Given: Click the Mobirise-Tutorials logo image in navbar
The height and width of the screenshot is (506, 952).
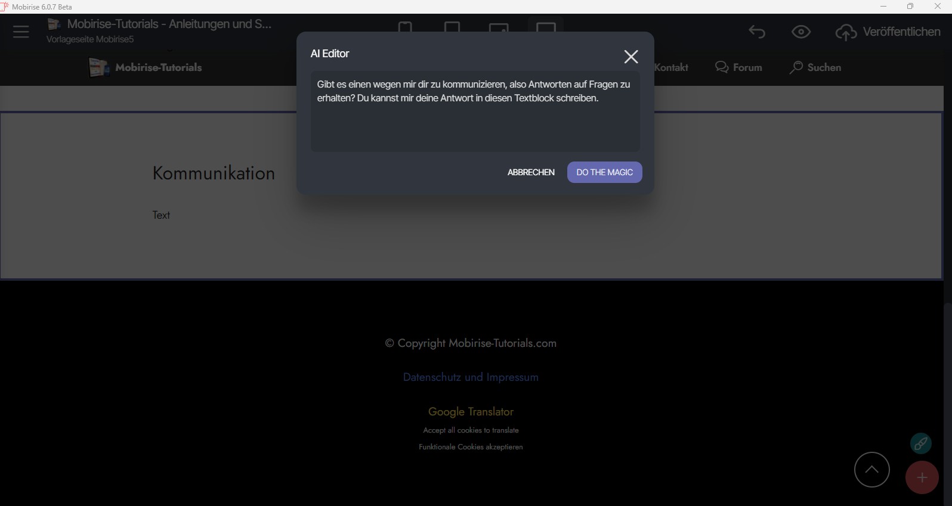Looking at the screenshot, I should click(99, 67).
